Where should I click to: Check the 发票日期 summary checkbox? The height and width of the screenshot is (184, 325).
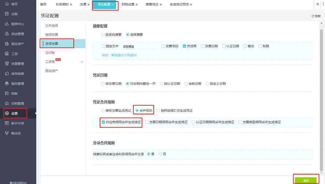coord(203,46)
